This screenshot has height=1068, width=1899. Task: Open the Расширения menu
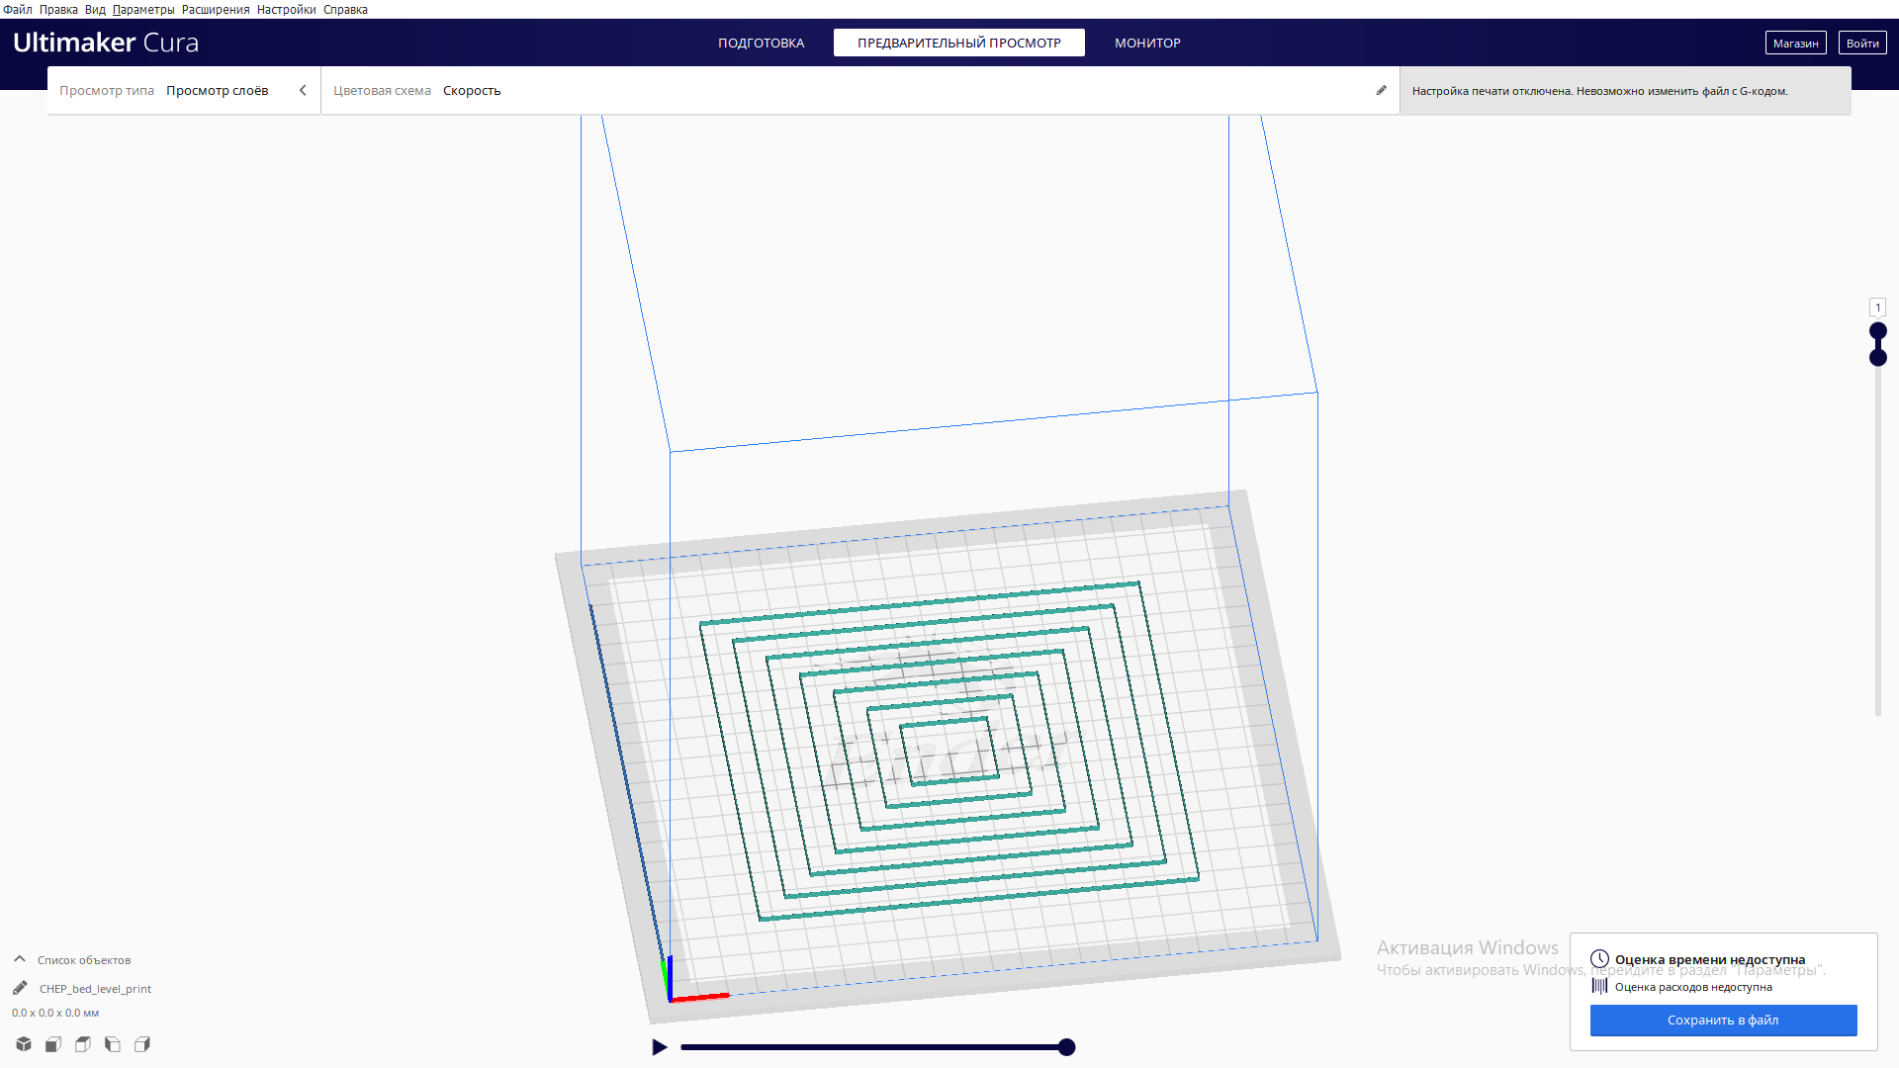coord(215,9)
